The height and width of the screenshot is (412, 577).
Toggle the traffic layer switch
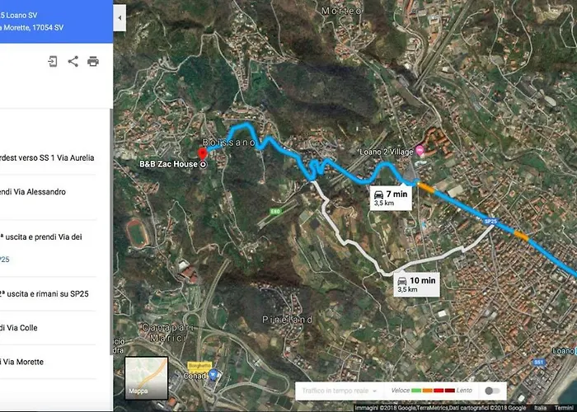click(492, 391)
